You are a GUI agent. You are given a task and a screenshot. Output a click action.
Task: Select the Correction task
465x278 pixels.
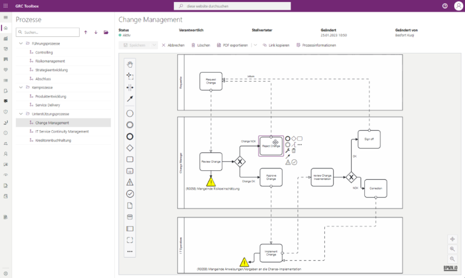376,188
